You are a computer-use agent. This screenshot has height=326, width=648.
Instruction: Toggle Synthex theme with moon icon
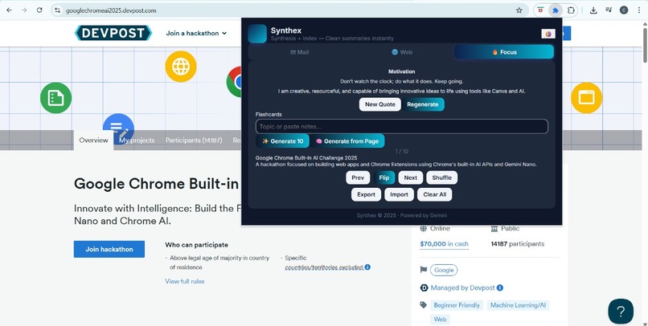coord(548,34)
